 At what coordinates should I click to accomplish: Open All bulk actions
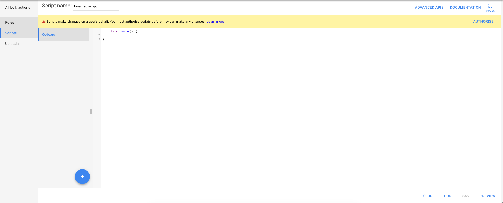[x=17, y=7]
